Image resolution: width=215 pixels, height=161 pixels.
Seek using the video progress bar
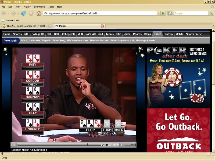click(x=59, y=145)
